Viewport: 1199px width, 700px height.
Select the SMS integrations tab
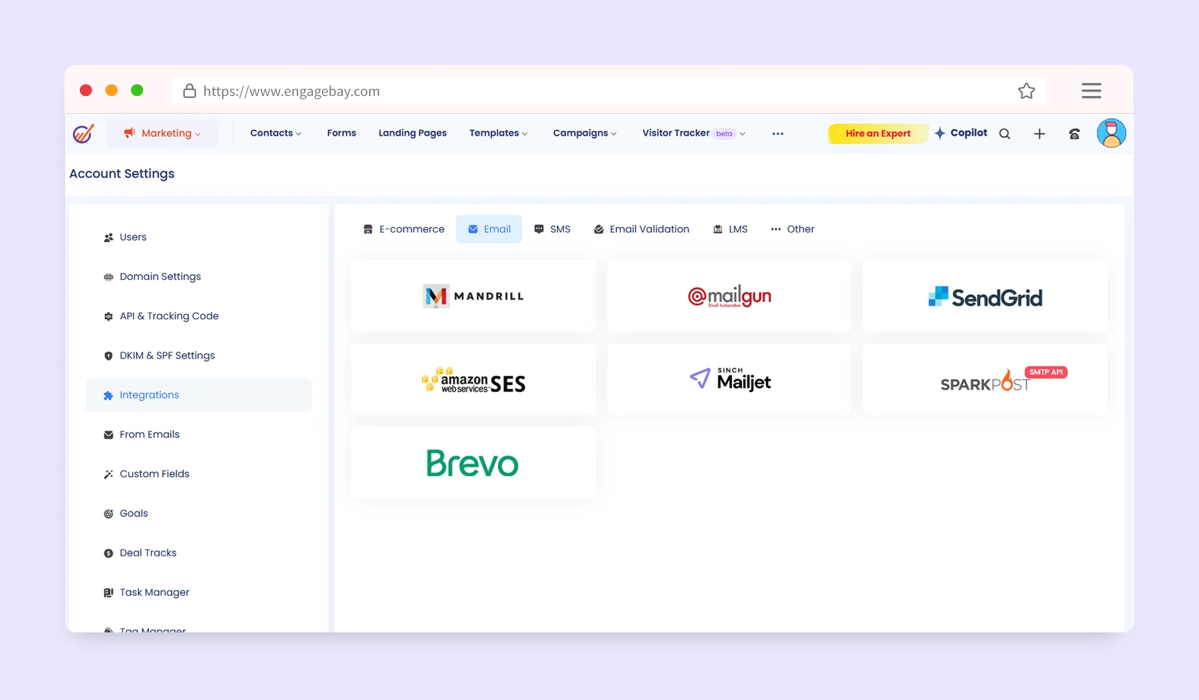[552, 229]
